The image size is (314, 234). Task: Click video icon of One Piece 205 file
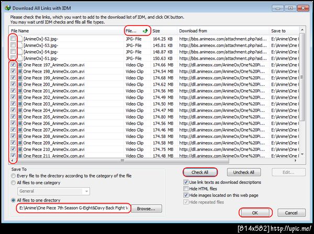(20, 116)
